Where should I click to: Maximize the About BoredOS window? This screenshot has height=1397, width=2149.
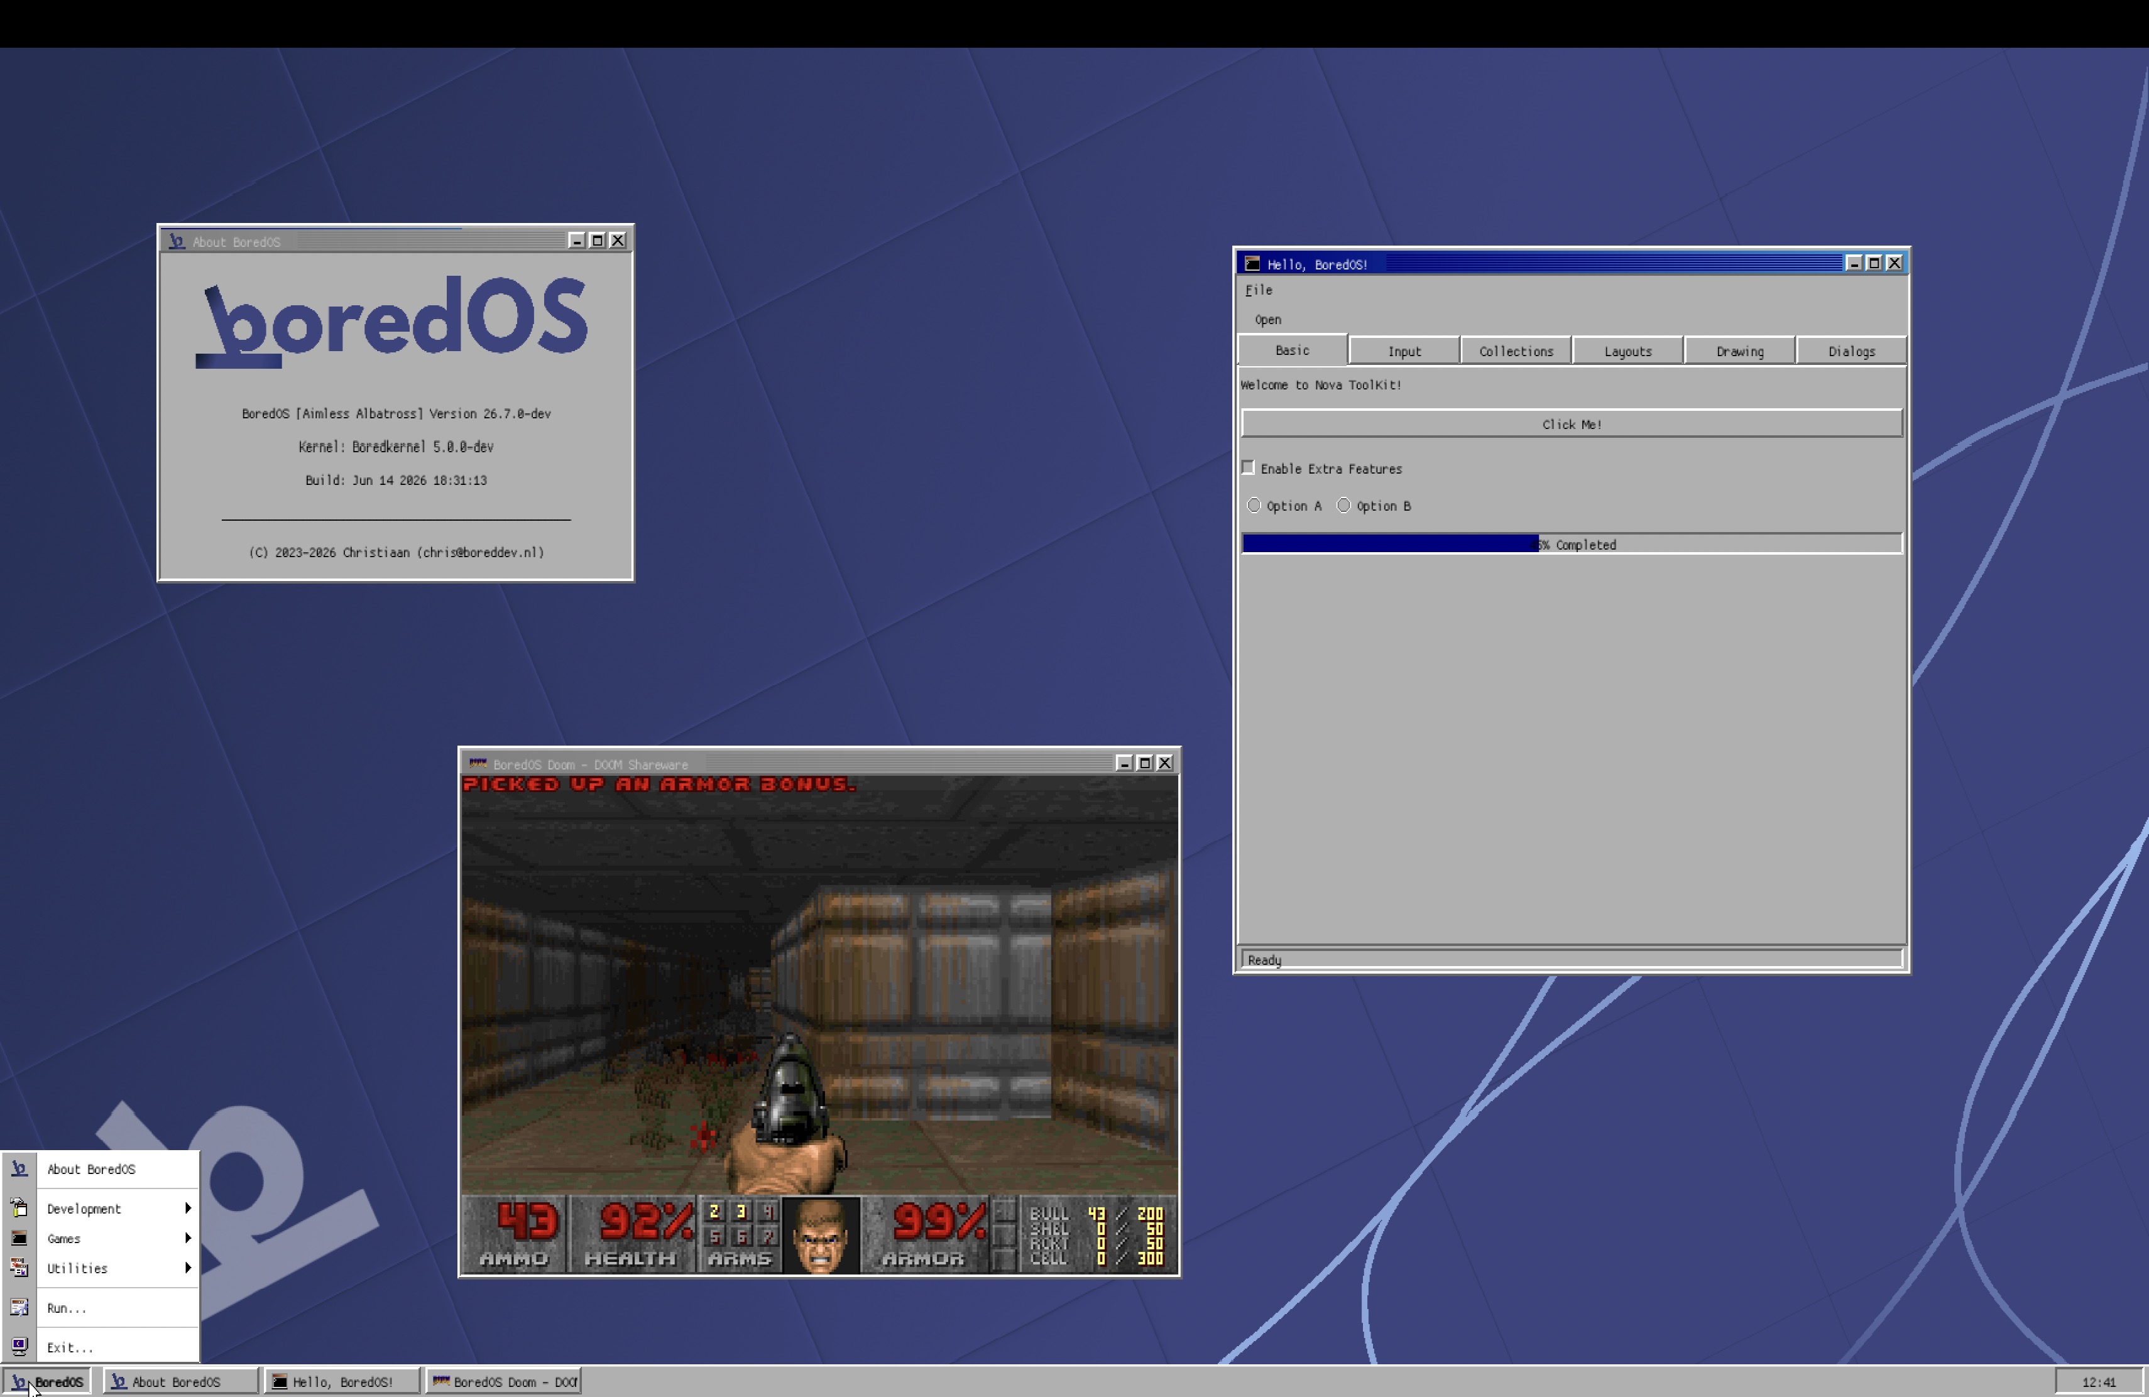point(597,240)
